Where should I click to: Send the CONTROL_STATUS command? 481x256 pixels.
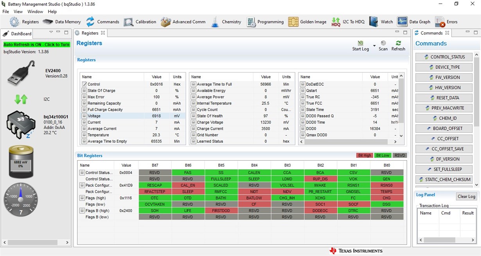pyautogui.click(x=444, y=57)
